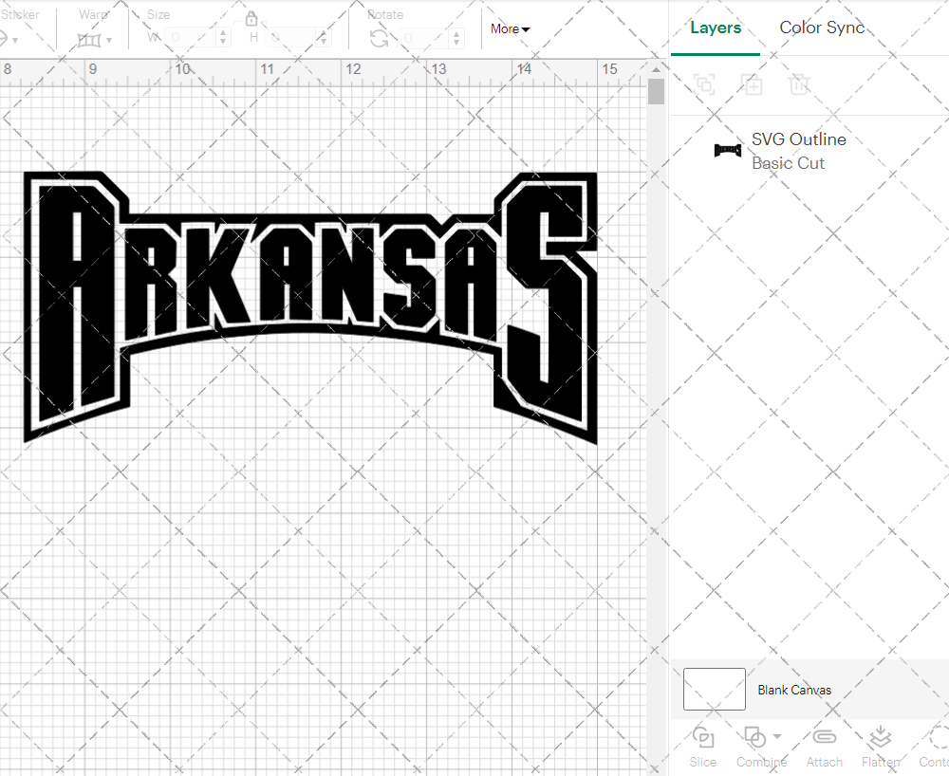
Task: Click the duplicate layer icon
Action: pyautogui.click(x=704, y=84)
